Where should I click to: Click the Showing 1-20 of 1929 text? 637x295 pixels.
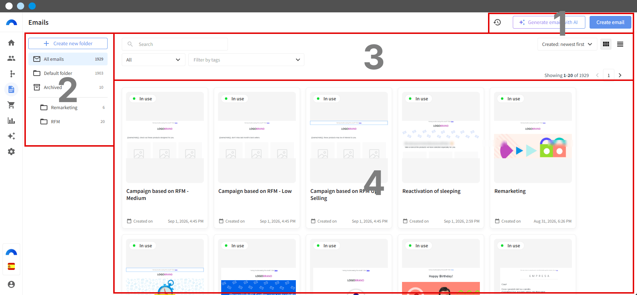tap(567, 75)
